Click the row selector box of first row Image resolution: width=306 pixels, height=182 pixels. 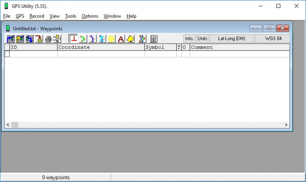tap(7, 54)
